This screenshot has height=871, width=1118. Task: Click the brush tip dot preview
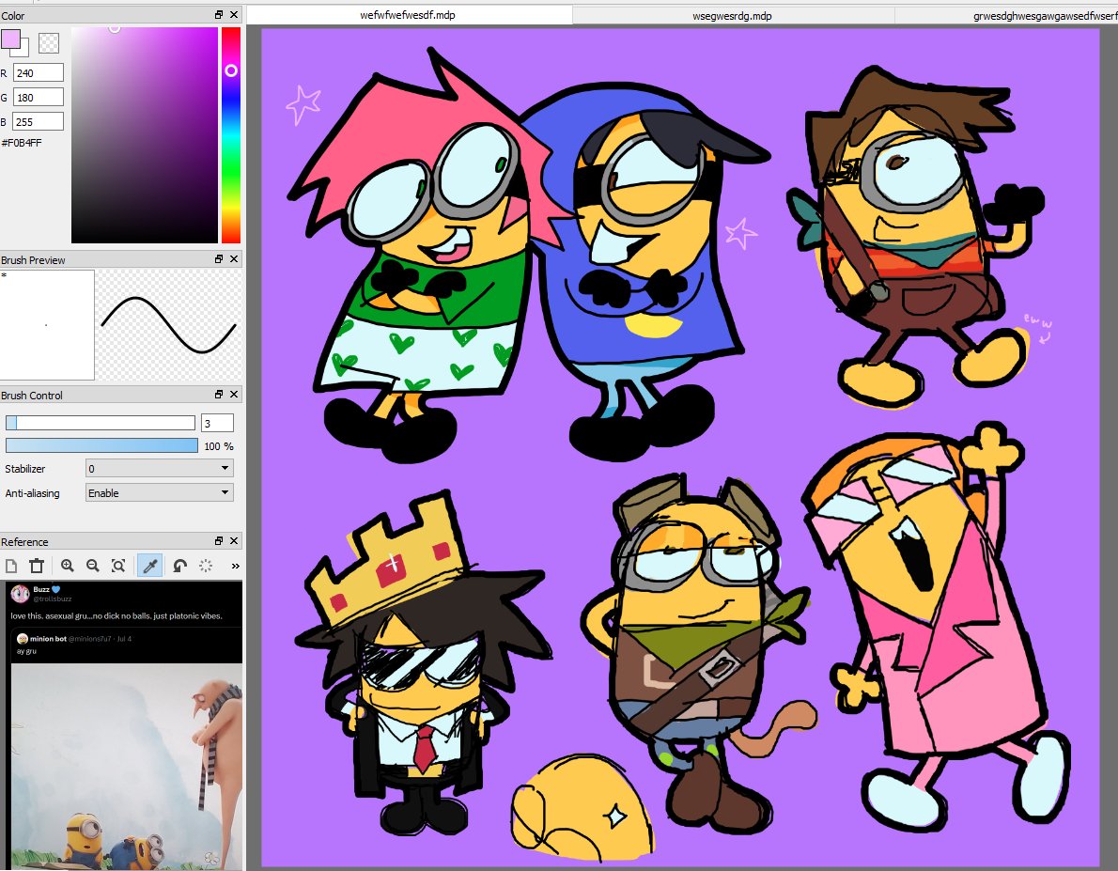[x=46, y=325]
